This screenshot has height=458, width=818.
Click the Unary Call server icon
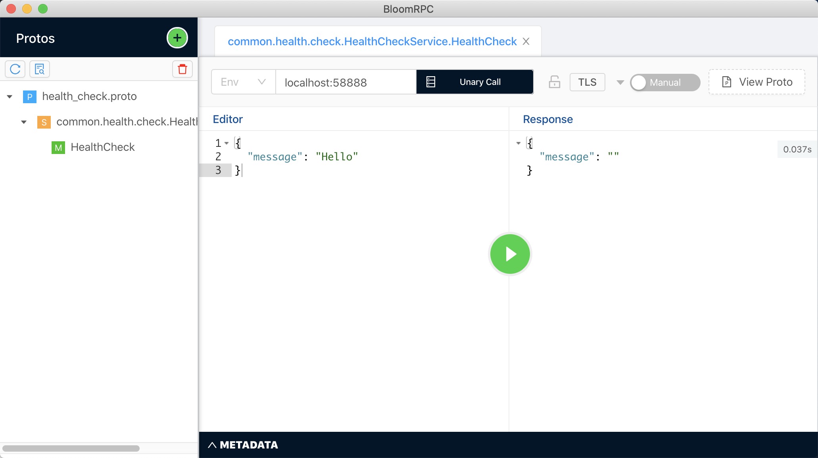click(431, 82)
